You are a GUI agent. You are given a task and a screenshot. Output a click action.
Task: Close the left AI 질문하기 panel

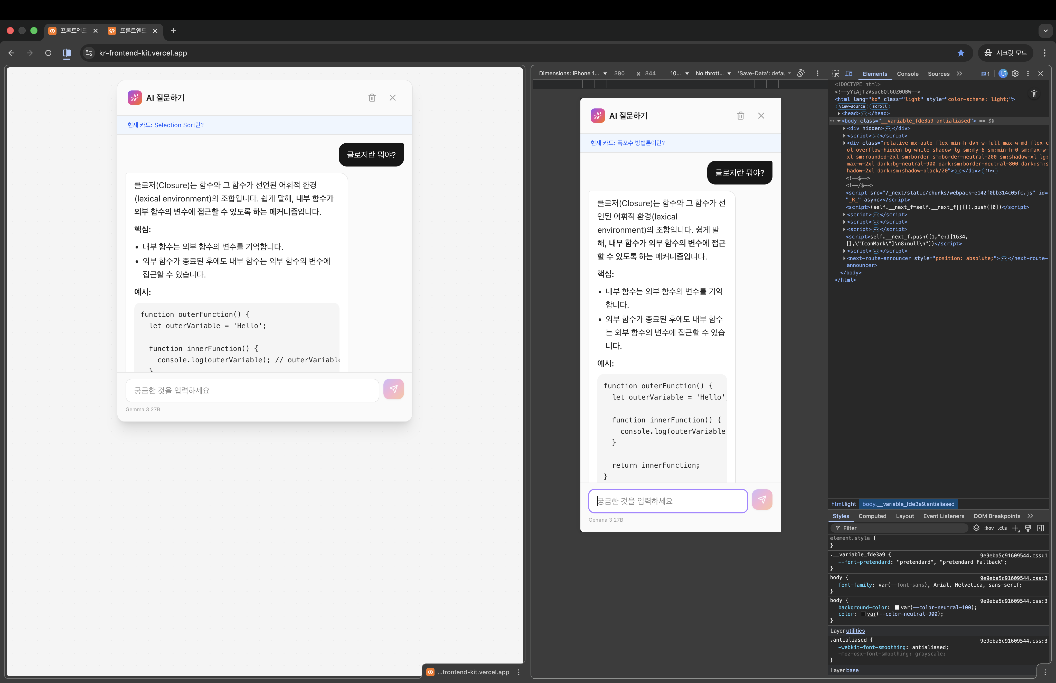(x=393, y=98)
